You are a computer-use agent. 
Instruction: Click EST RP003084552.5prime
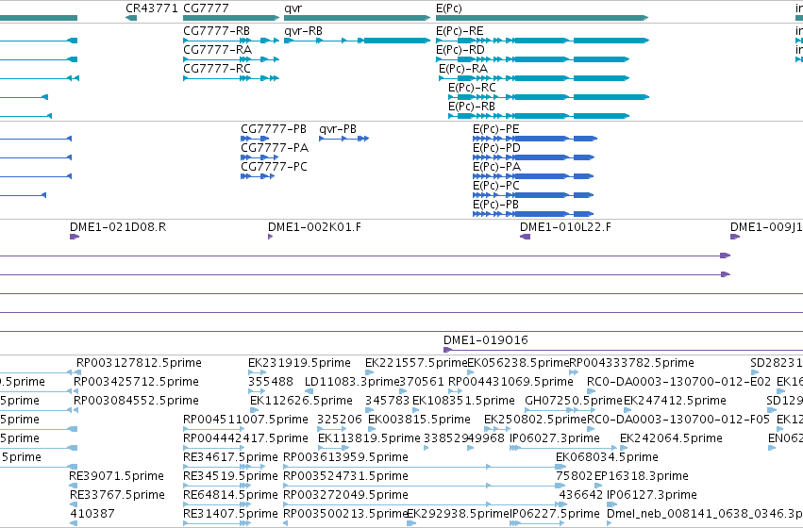point(136,401)
